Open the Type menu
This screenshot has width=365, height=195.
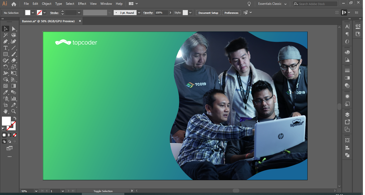coord(59,4)
